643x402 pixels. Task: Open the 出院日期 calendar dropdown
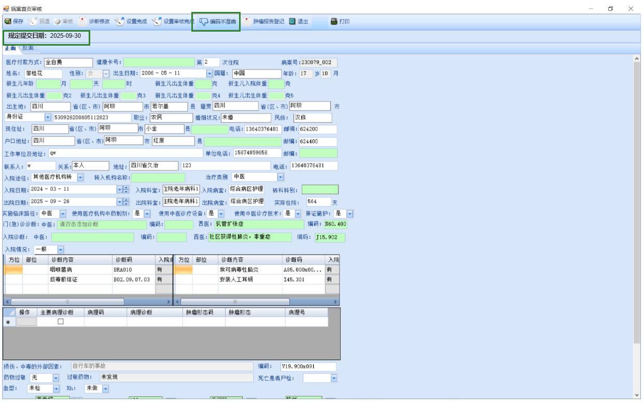point(119,202)
